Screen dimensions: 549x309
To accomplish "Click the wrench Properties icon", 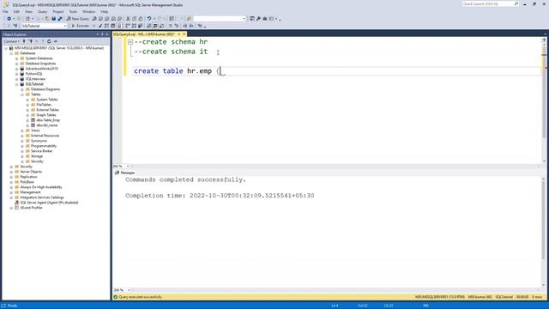I will coord(258,19).
